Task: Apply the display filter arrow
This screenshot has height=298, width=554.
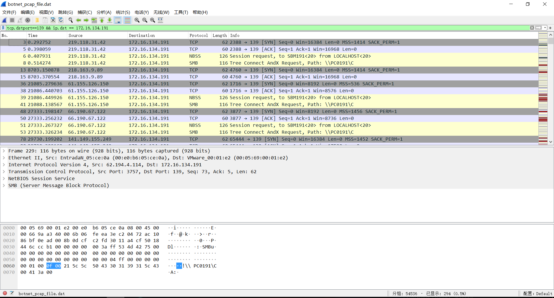Action: point(538,28)
